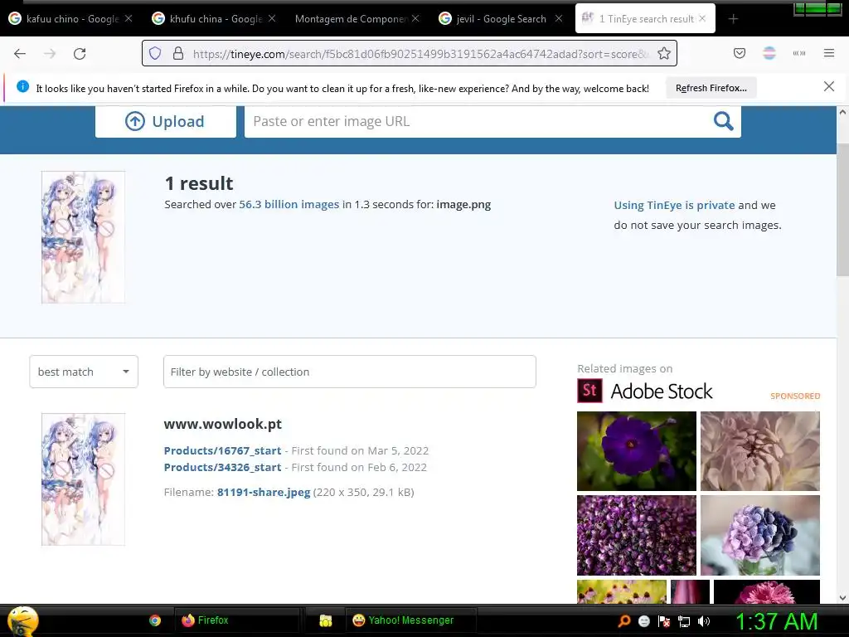Open the 81191-share.jpeg filename link

264,493
